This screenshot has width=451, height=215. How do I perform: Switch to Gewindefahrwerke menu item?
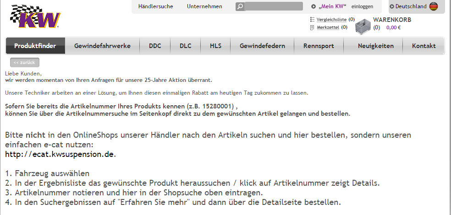pyautogui.click(x=102, y=46)
